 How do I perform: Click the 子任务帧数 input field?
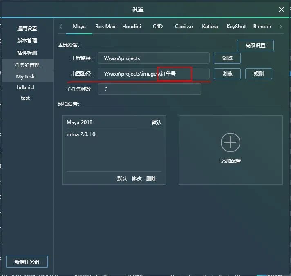149,89
